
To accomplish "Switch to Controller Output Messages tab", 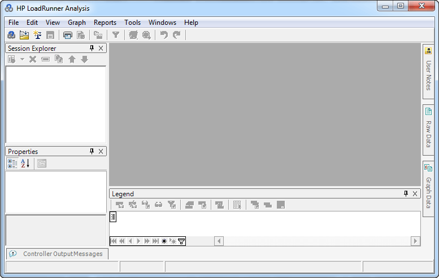I will pyautogui.click(x=57, y=254).
